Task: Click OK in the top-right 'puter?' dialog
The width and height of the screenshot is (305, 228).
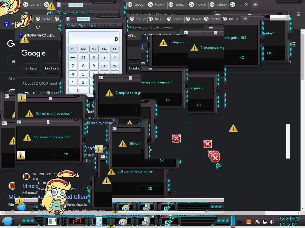Action: point(269,53)
